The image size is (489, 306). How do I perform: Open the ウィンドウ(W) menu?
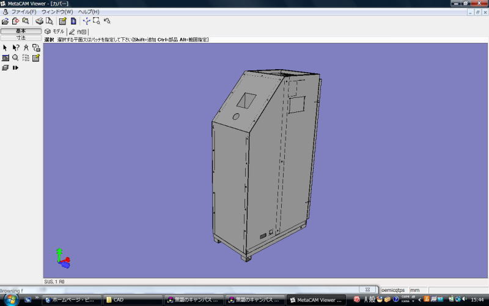click(x=57, y=12)
